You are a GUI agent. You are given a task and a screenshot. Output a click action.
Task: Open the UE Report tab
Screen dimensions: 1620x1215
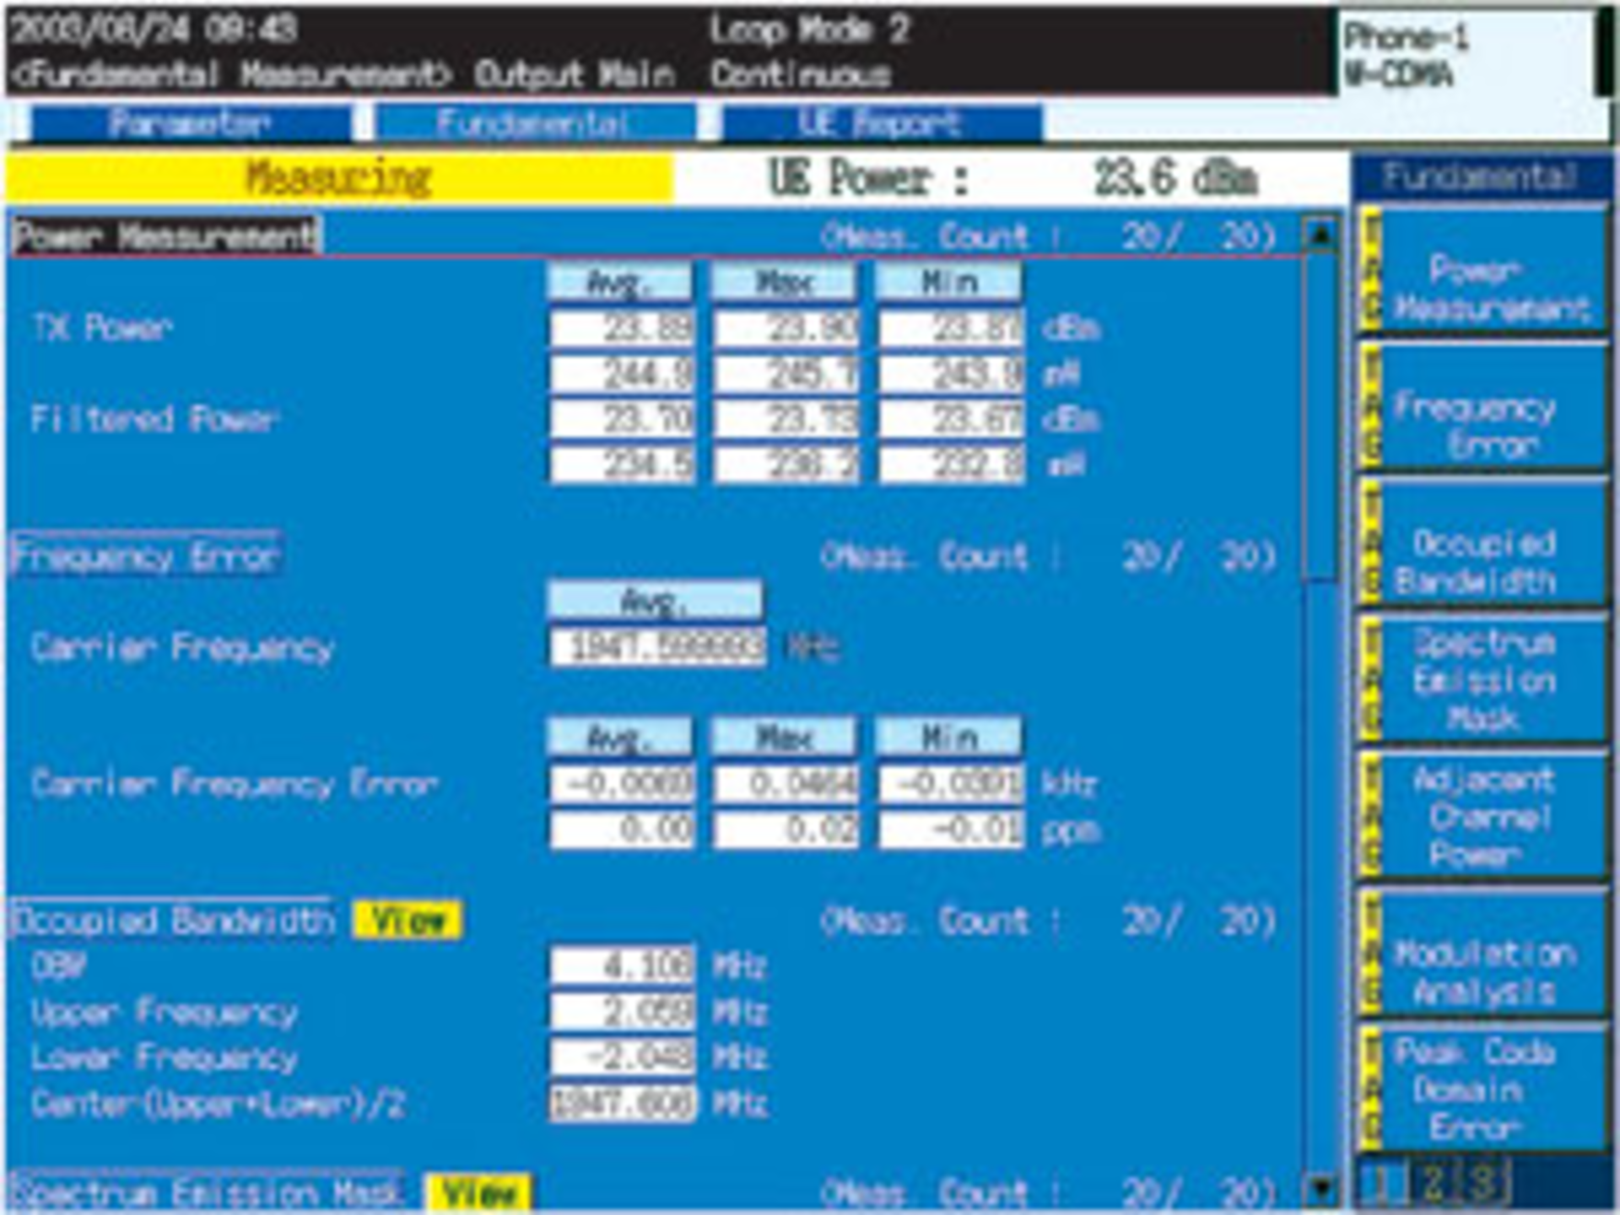pyautogui.click(x=880, y=124)
